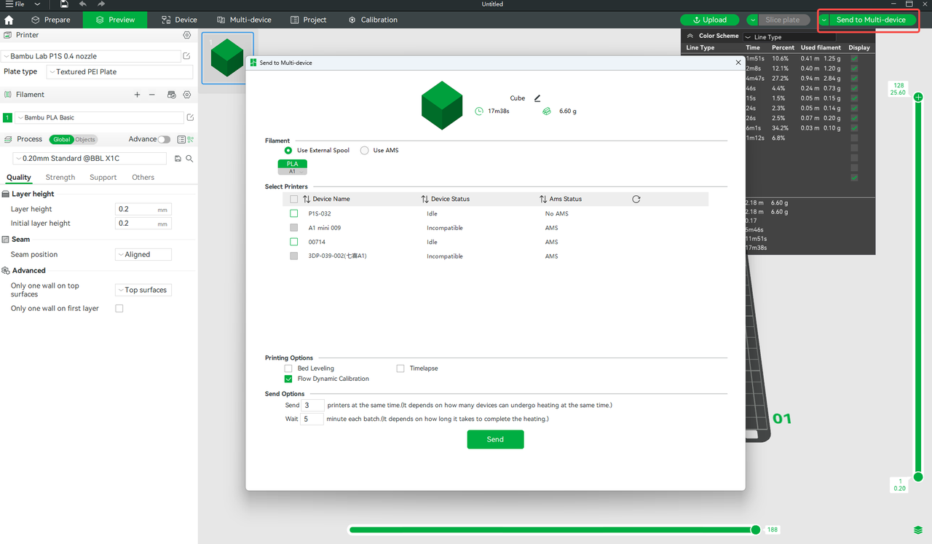Check Only one wall on first layer
The width and height of the screenshot is (932, 544).
[x=119, y=309]
